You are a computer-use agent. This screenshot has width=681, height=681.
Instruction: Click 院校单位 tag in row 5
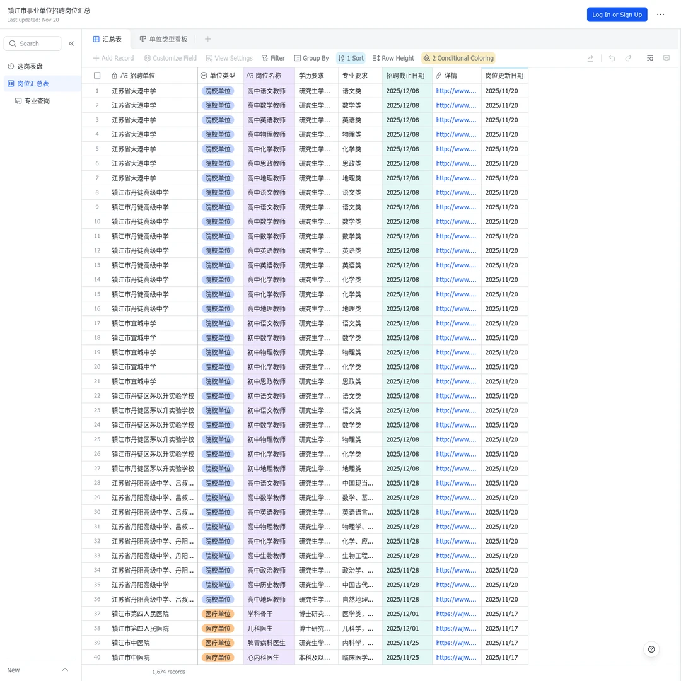click(x=218, y=149)
